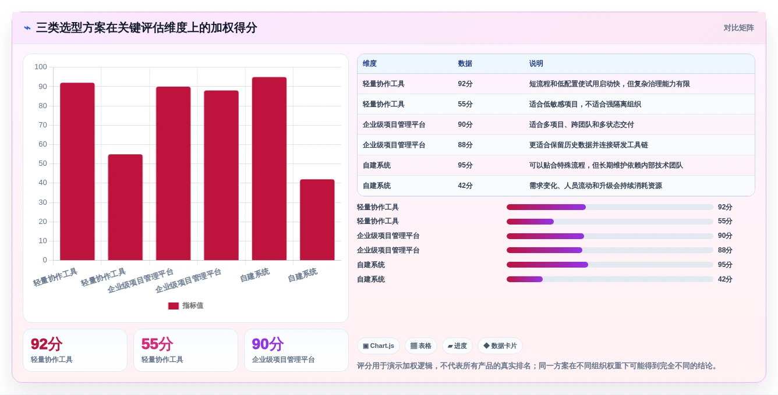778x395 pixels.
Task: Click the 说明 column header
Action: click(536, 64)
